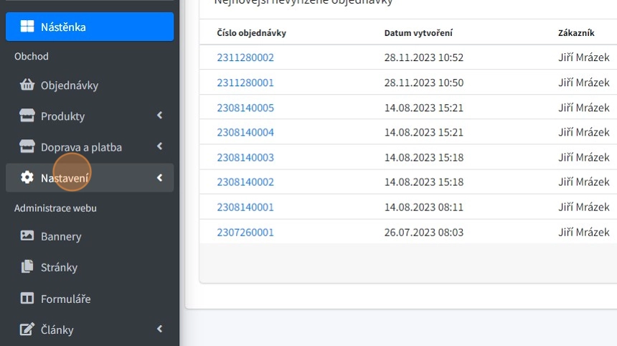617x346 pixels.
Task: Click the Články edit pencil icon
Action: click(x=27, y=329)
